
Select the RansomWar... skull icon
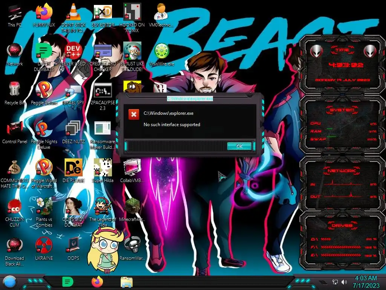click(x=132, y=249)
